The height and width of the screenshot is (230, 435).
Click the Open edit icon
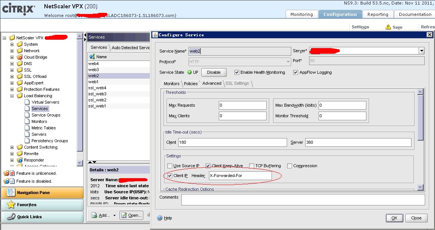pyautogui.click(x=124, y=215)
